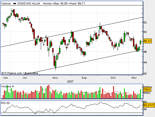The image size is (155, 117).
Task: Click the last green candlestick in November
Action: (x=140, y=42)
